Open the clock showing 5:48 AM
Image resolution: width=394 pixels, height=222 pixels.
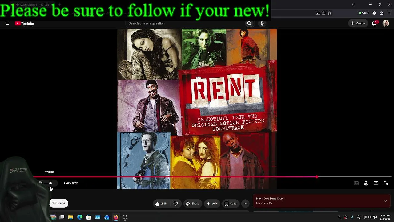(x=385, y=217)
